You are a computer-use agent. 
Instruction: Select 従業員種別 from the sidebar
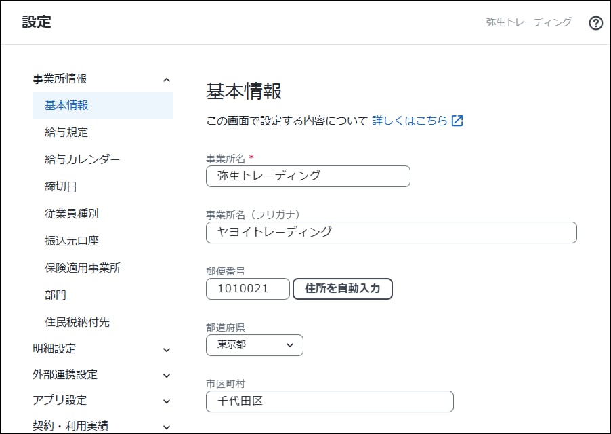point(71,214)
